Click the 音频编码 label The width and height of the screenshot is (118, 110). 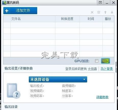pos(69,86)
